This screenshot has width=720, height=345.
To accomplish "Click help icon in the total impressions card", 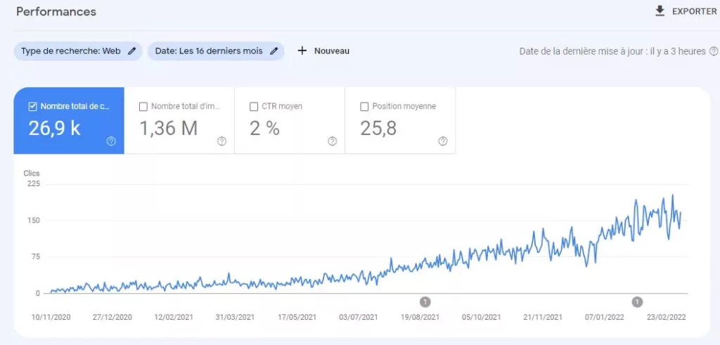I will [x=221, y=141].
